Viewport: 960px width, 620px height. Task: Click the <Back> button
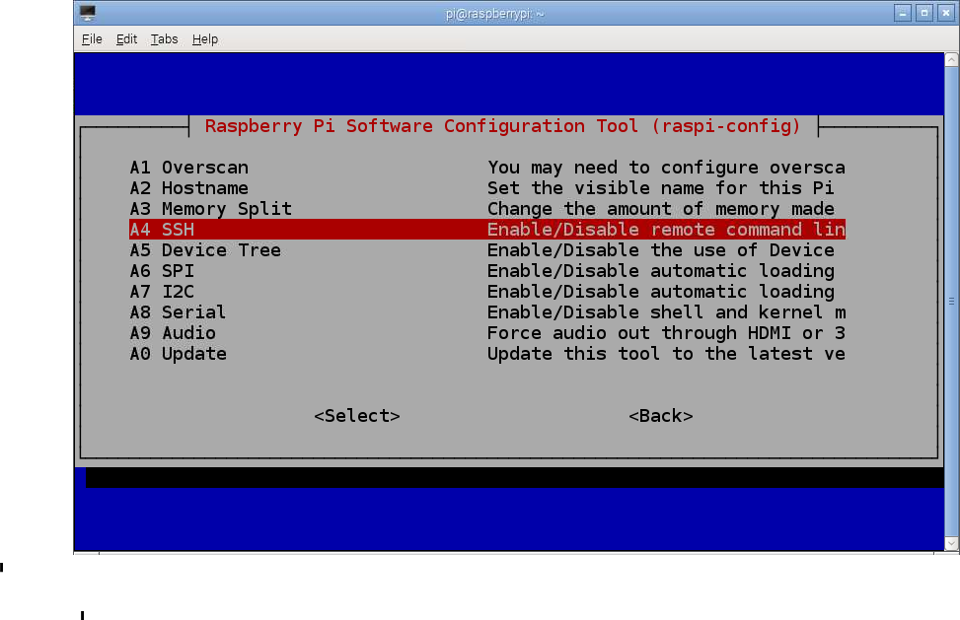pos(661,416)
